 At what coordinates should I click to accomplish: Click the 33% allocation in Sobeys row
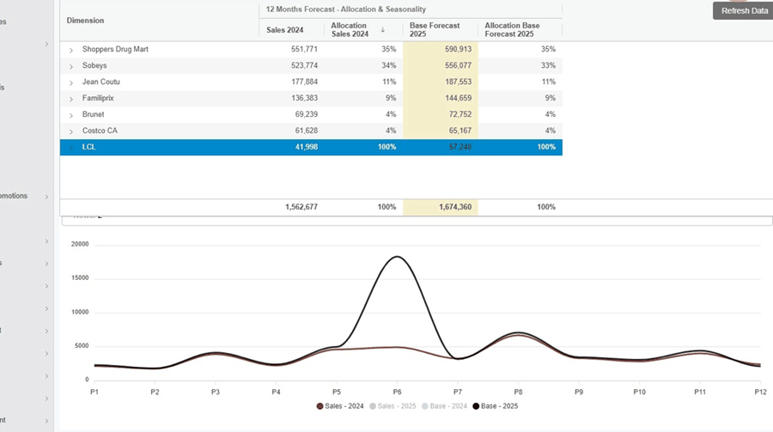pos(548,65)
